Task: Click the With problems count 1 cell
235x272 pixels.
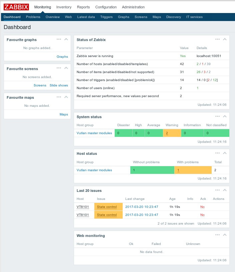Action: point(193,170)
